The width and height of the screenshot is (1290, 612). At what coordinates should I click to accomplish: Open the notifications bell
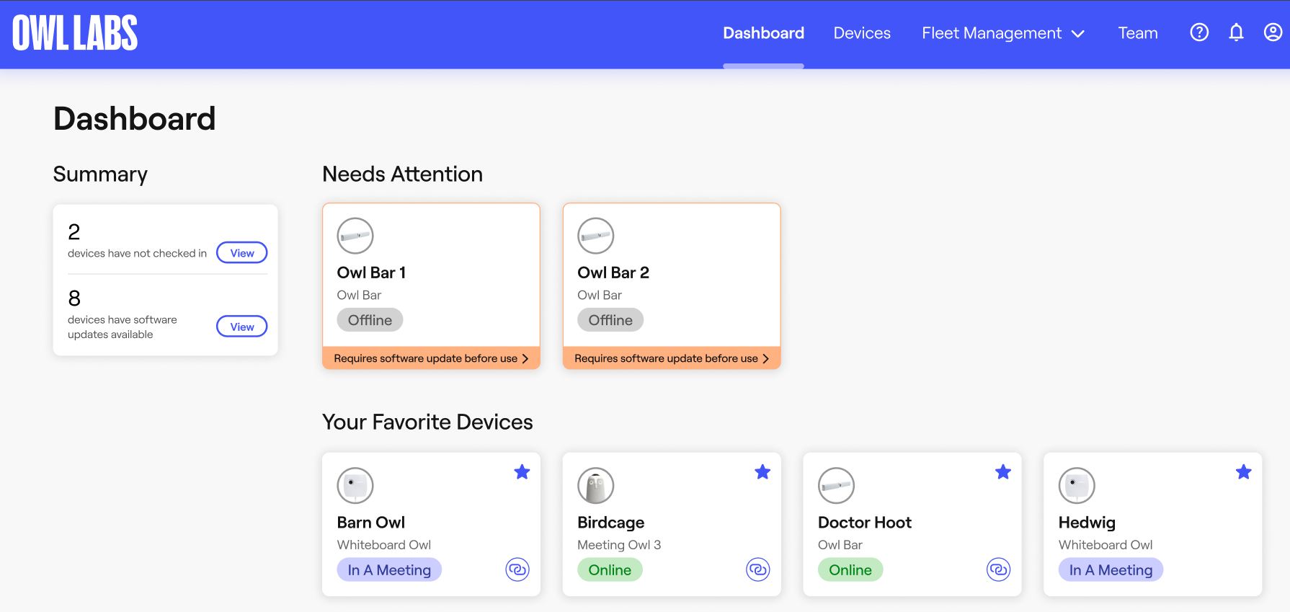click(1236, 32)
